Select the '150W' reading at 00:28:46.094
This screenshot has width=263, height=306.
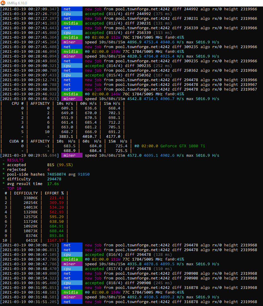click(116, 52)
